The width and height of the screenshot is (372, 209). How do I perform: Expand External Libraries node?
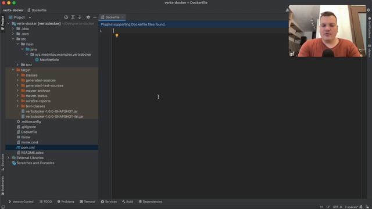pyautogui.click(x=9, y=158)
